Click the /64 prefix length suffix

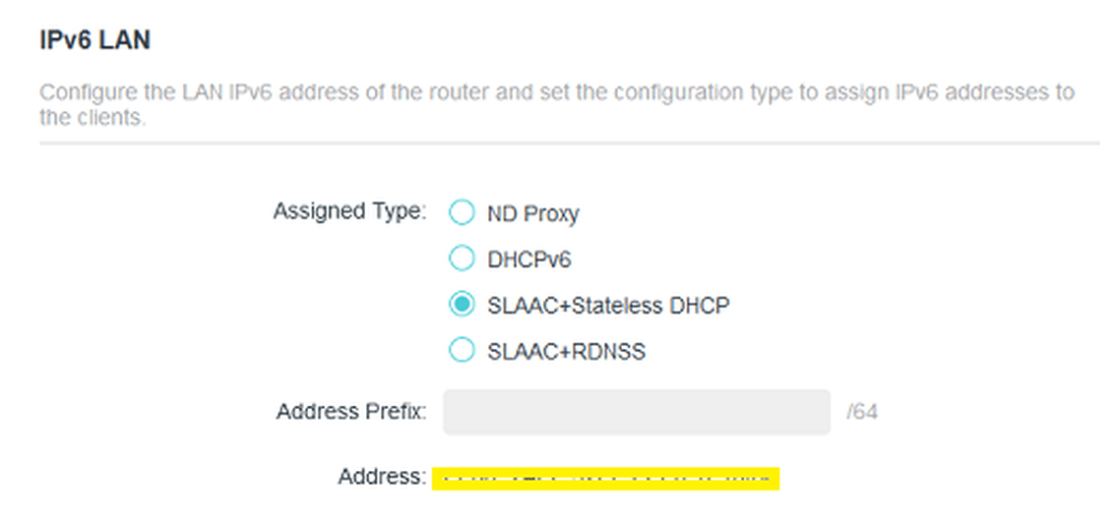click(x=862, y=412)
